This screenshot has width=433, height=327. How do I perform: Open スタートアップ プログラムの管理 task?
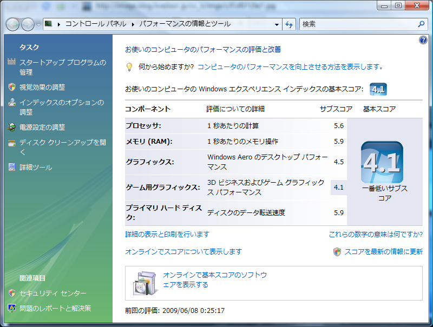tap(63, 67)
